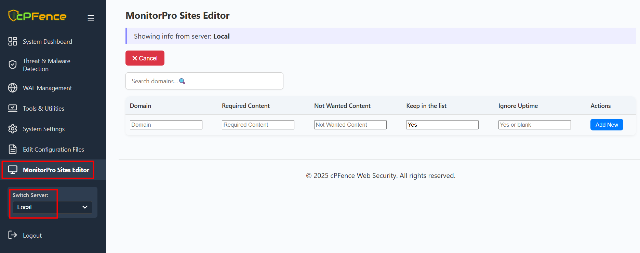
Task: Click the WAF Management globe icon
Action: pos(13,88)
